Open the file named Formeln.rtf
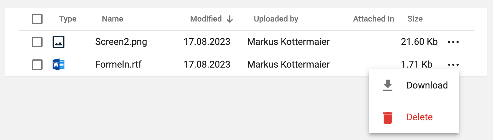The height and width of the screenshot is (140, 493). coord(118,65)
